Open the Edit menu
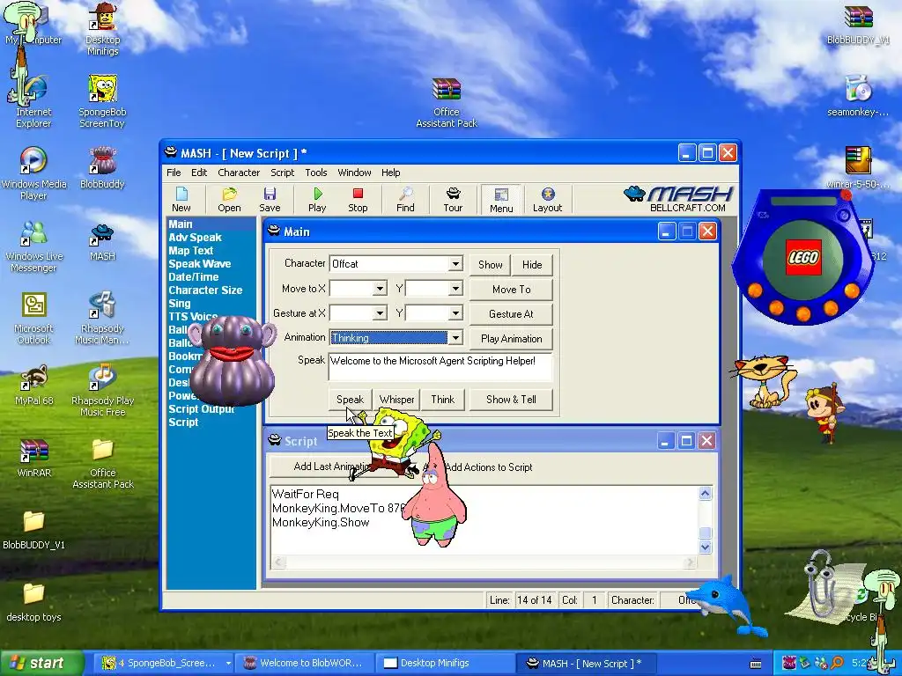Screen dimensions: 902x676 [199, 173]
